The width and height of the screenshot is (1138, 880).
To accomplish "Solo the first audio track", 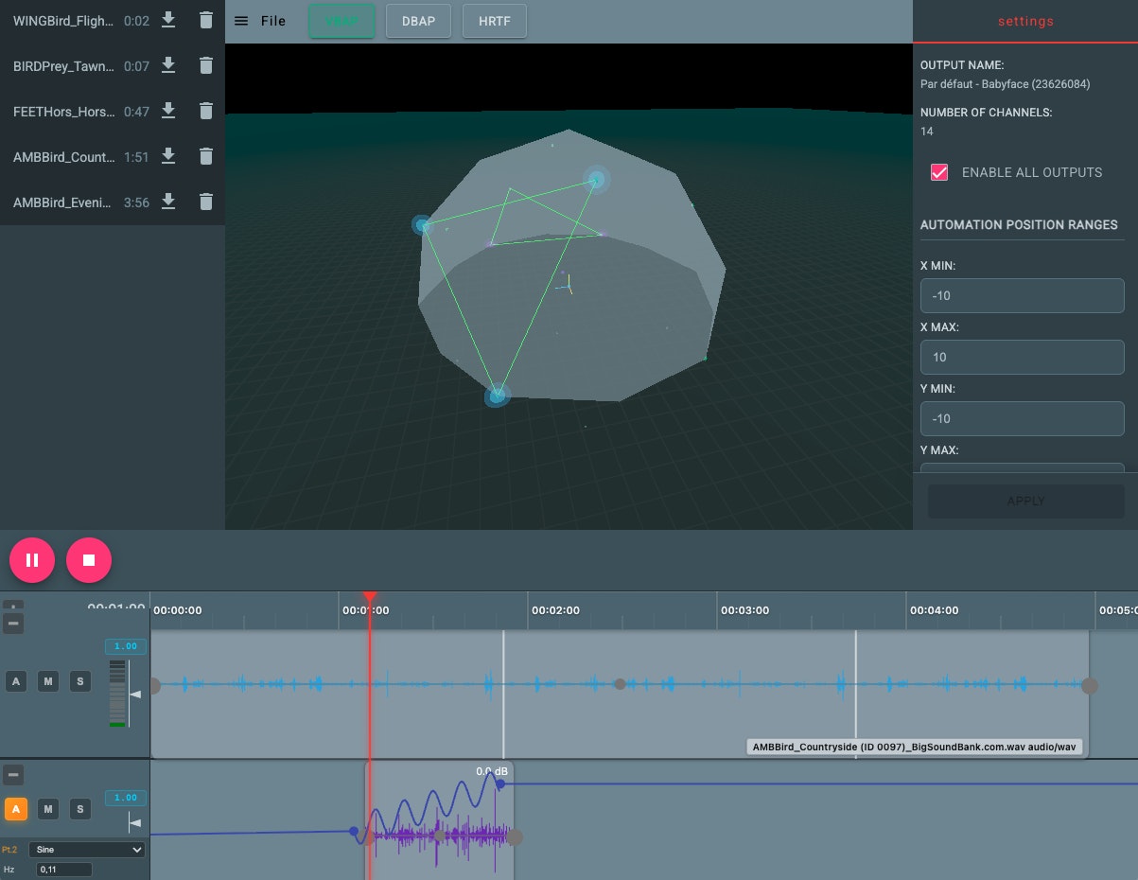I will [80, 681].
